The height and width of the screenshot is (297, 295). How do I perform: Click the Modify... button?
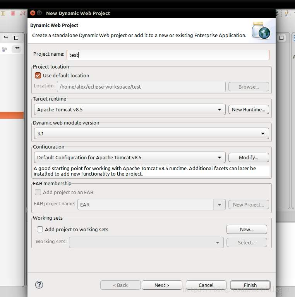(249, 157)
